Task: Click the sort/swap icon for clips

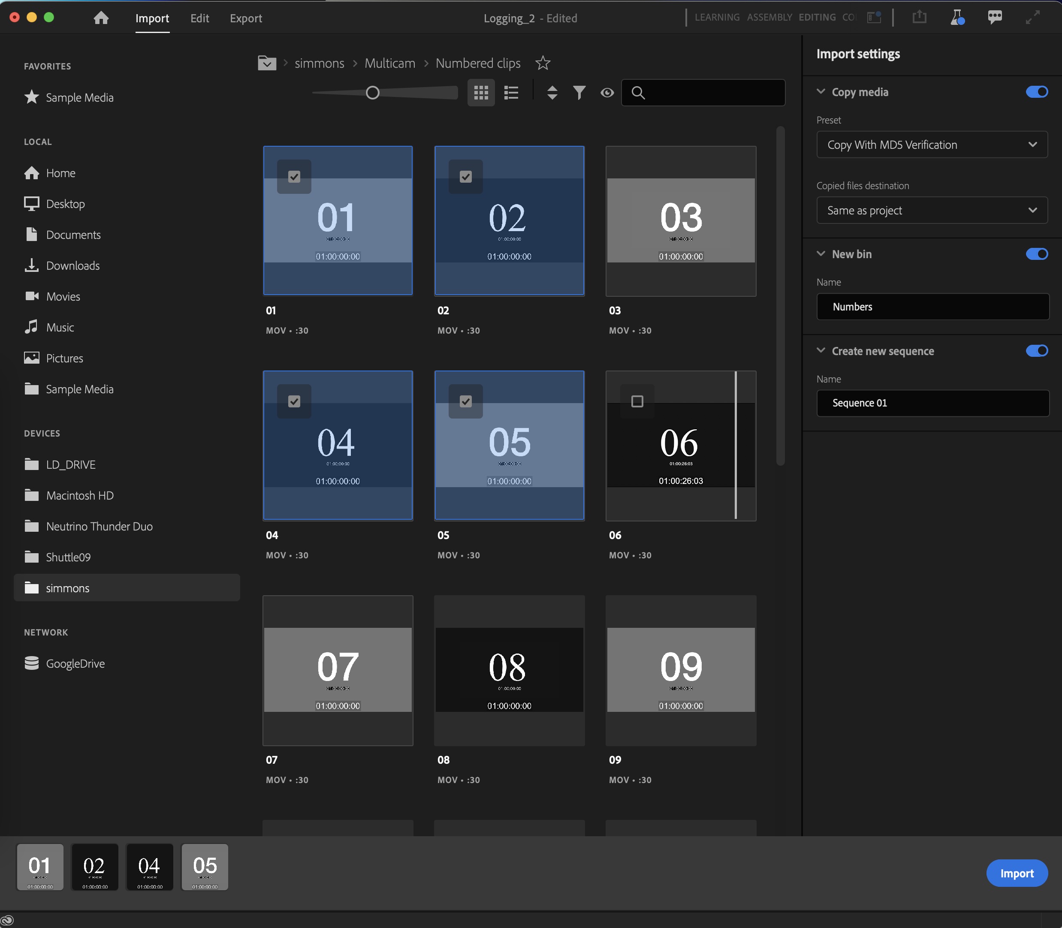Action: point(551,92)
